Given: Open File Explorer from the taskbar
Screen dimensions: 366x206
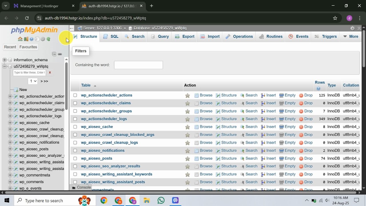Looking at the screenshot, I should pyautogui.click(x=147, y=201).
